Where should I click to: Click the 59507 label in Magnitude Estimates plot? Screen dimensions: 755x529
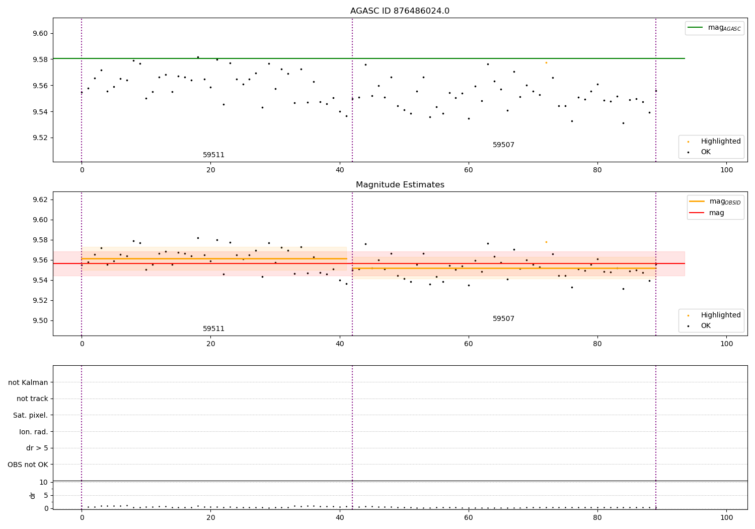coord(503,319)
